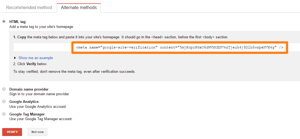Select the Google Analytics radio button
300x139 pixels.
pos(4,101)
